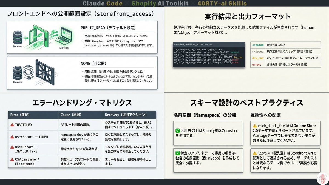Click the yellow warning icon beside list.*
Viewport: 329px width, 185px height.
pos(255,153)
